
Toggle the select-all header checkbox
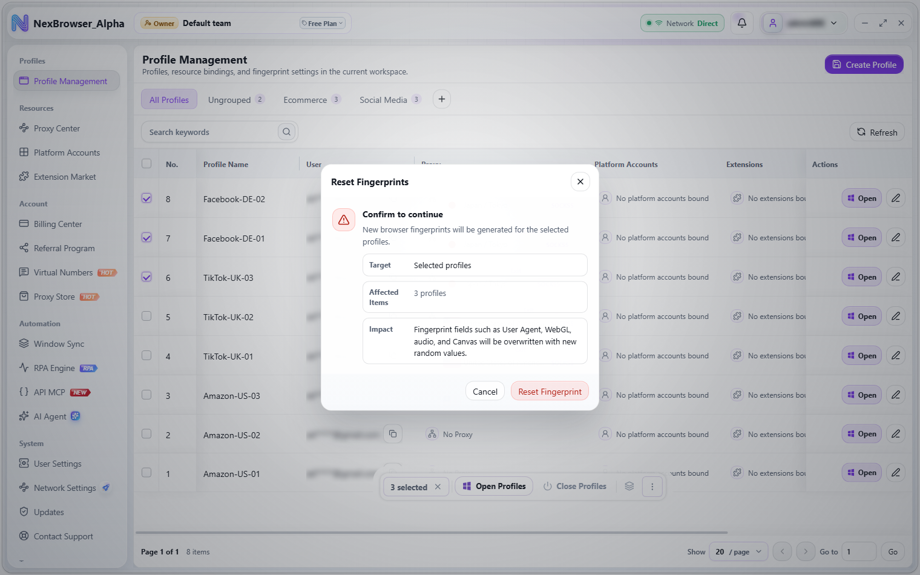tap(146, 163)
